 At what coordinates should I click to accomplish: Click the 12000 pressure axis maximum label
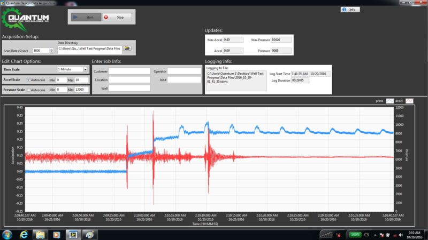click(399, 108)
